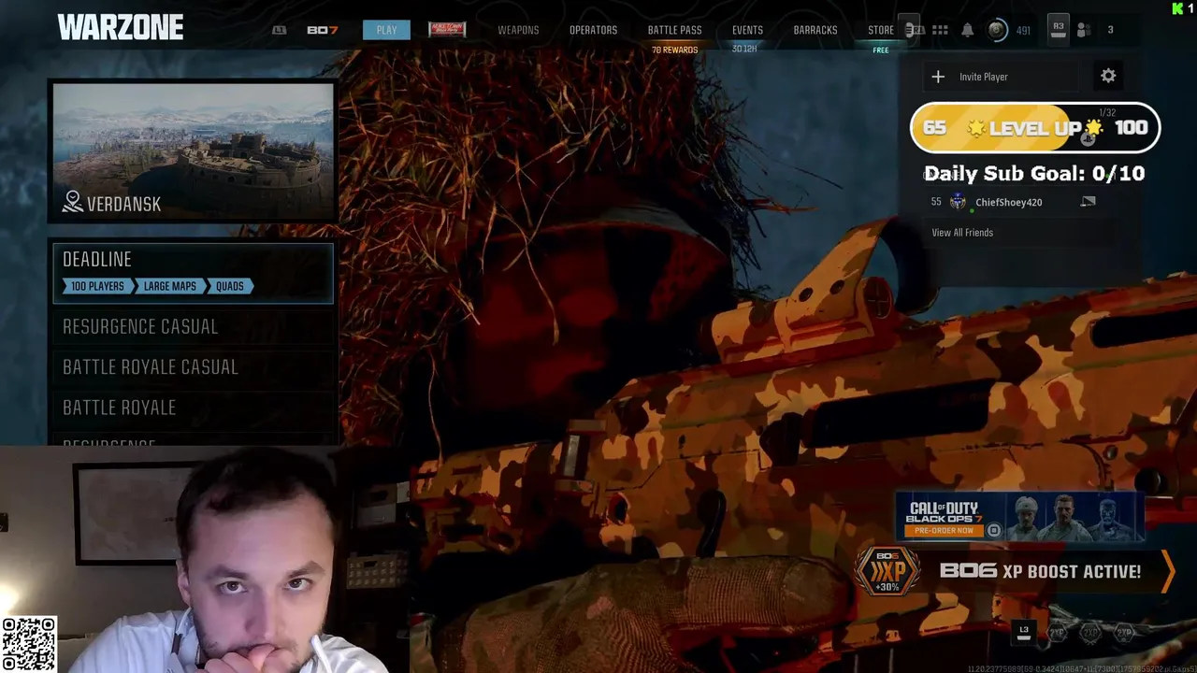Click the BO6 XP Boost Active banner text

coord(1040,571)
